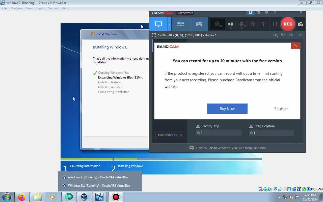Open VirtualBox File menu
The height and width of the screenshot is (202, 323).
click(4, 8)
